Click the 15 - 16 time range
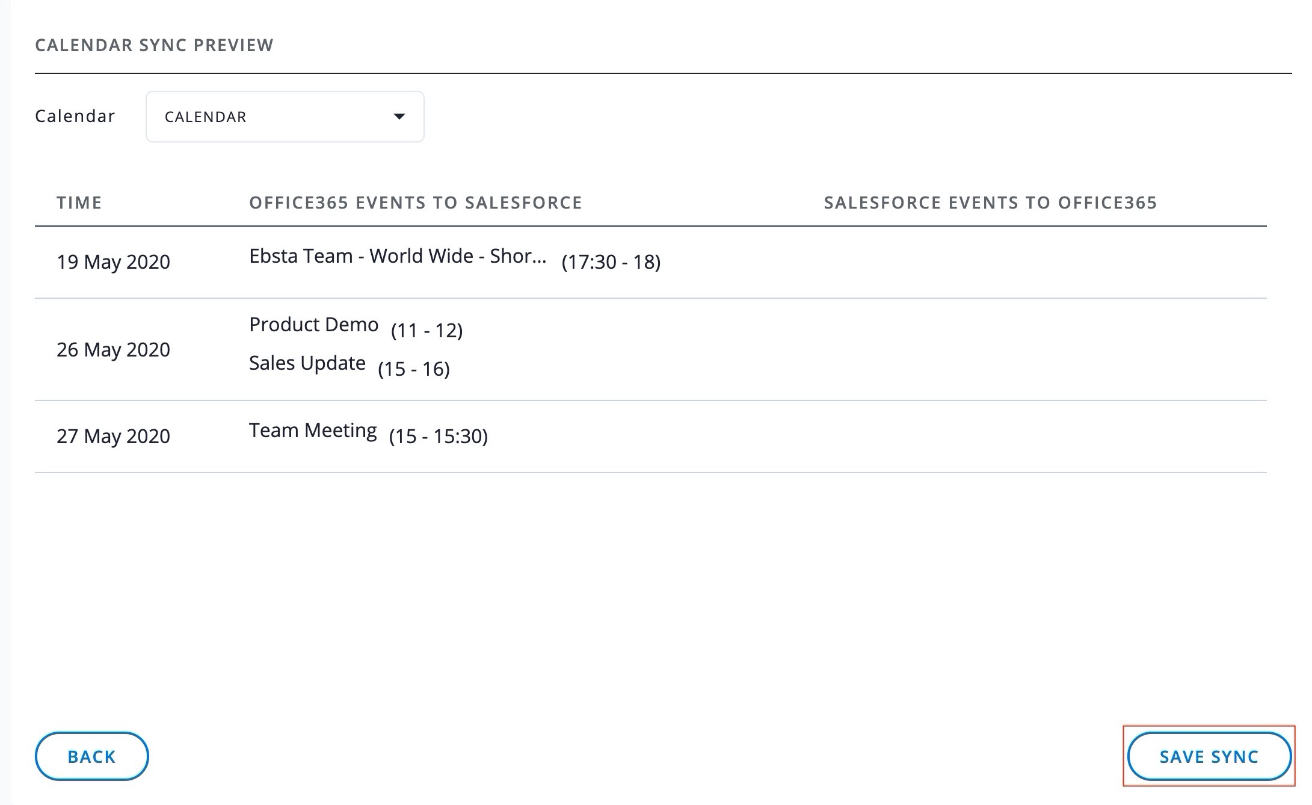The height and width of the screenshot is (805, 1312). (413, 369)
